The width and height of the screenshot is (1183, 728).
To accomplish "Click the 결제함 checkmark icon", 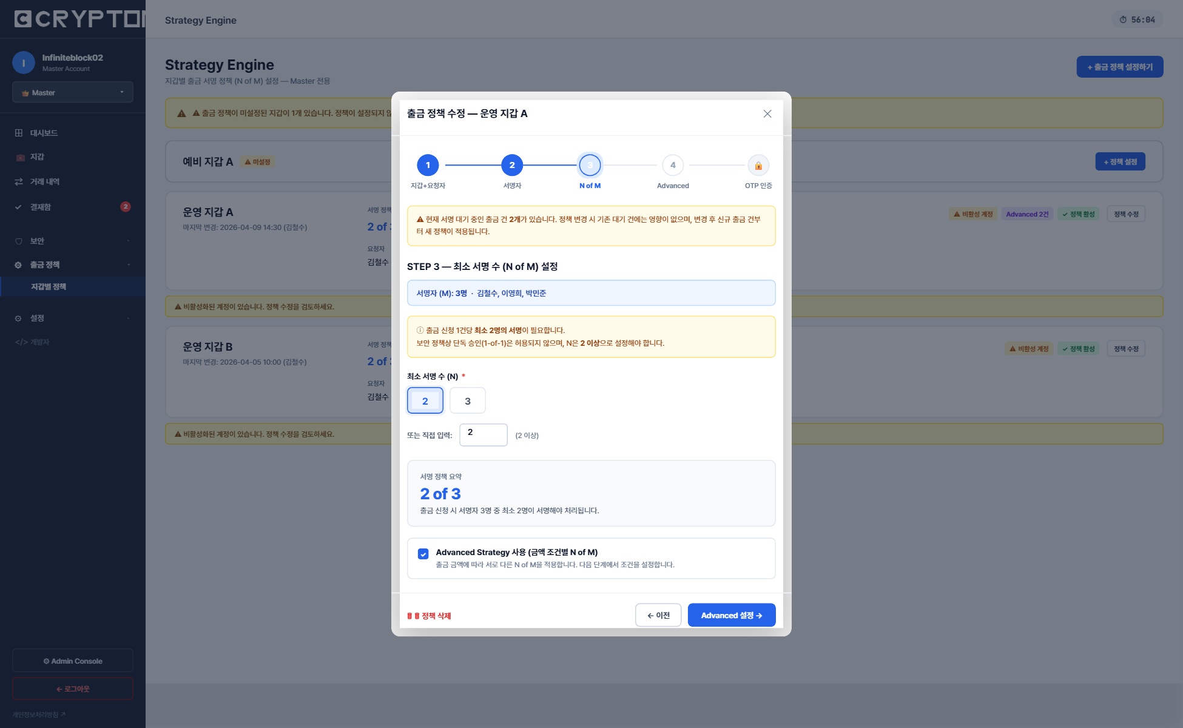I will click(18, 207).
